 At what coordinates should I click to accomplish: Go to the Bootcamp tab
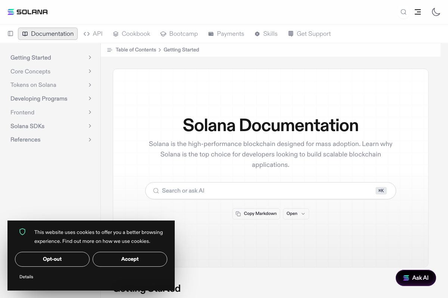pyautogui.click(x=179, y=34)
